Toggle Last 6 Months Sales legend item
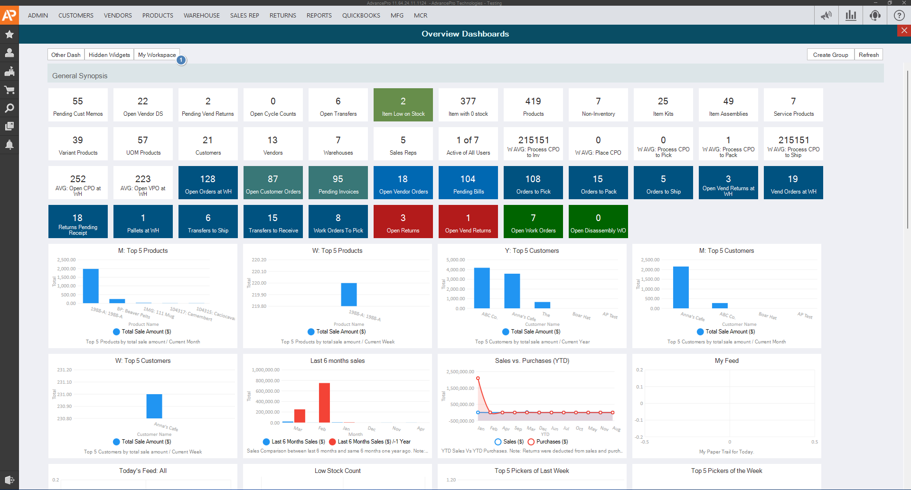911x490 pixels. [x=294, y=442]
